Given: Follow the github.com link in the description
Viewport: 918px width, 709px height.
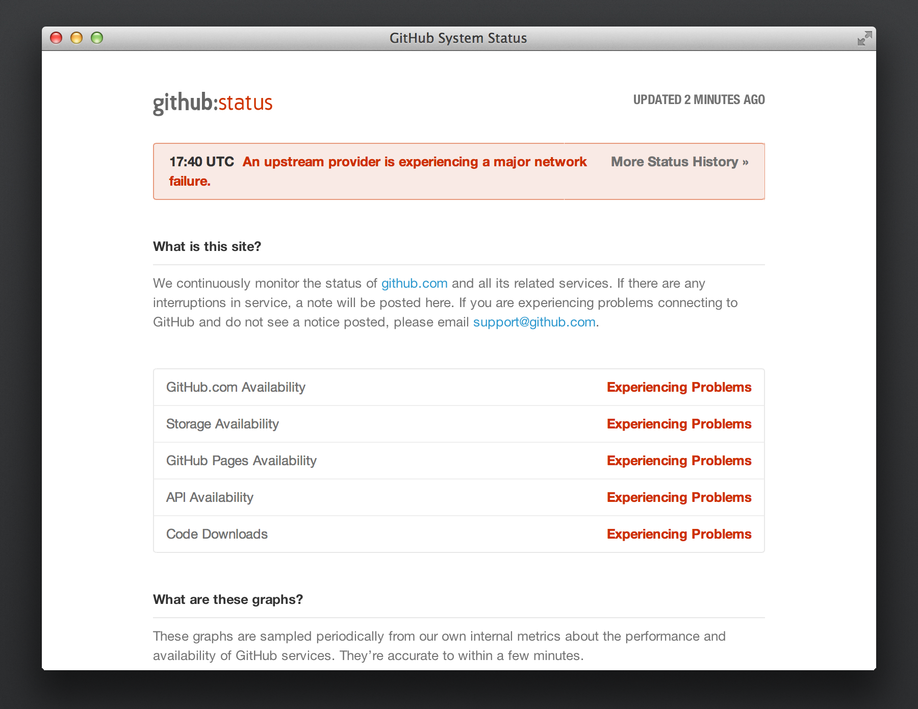Looking at the screenshot, I should pos(414,283).
